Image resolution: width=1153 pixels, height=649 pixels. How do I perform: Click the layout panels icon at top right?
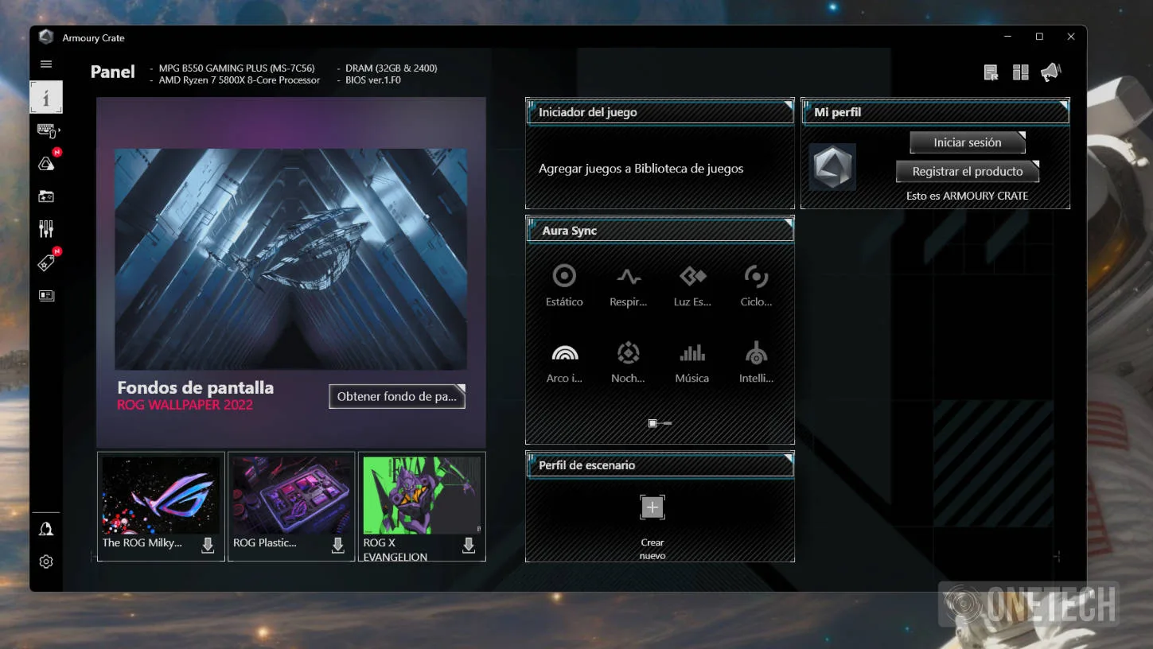[1021, 73]
